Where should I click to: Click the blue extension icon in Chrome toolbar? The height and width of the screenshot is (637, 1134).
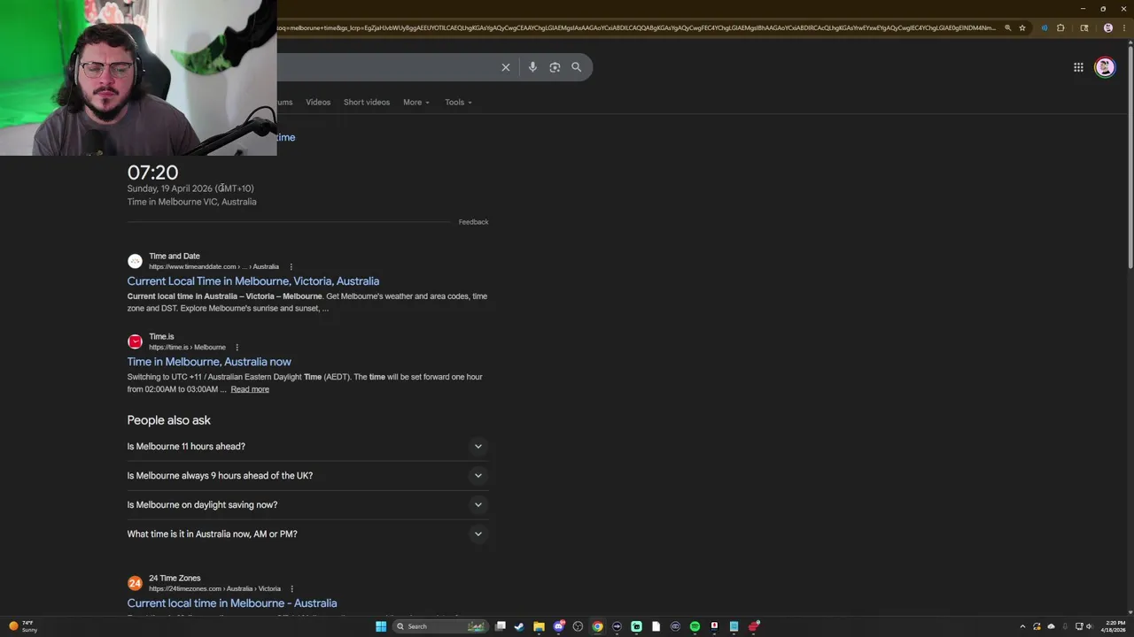tap(1045, 27)
